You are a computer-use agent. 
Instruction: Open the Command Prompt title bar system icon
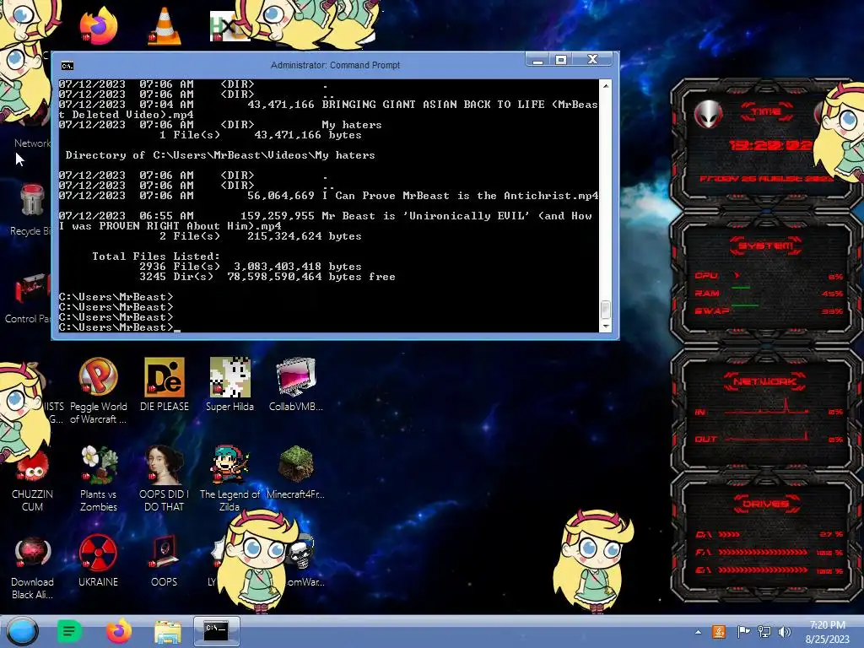coord(67,66)
